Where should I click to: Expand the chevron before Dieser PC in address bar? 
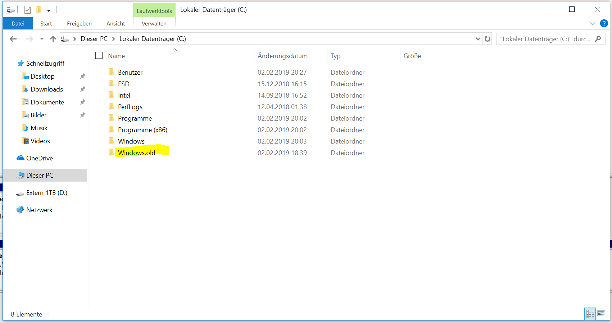(74, 39)
